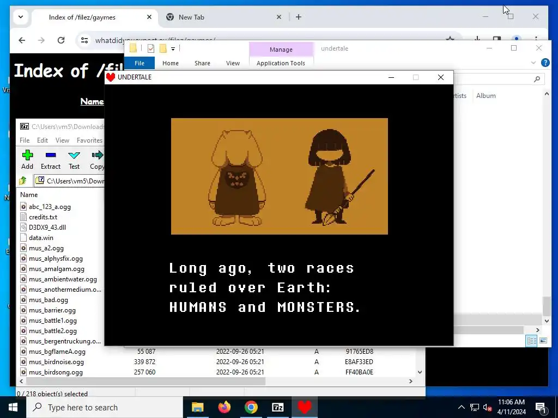Open the notification center icon
558x418 pixels.
[x=541, y=407]
